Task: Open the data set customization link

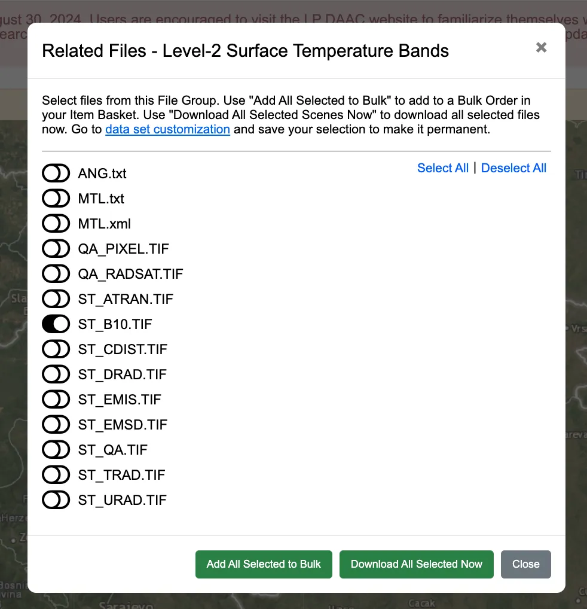Action: tap(167, 129)
